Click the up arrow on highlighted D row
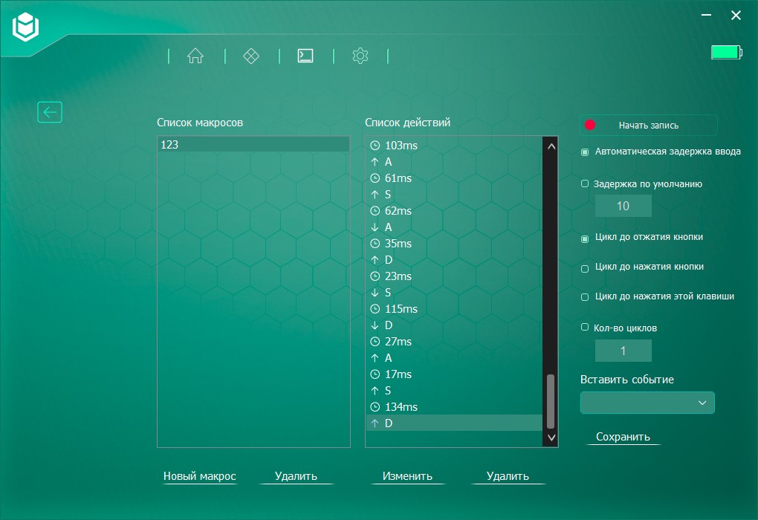 coord(375,423)
